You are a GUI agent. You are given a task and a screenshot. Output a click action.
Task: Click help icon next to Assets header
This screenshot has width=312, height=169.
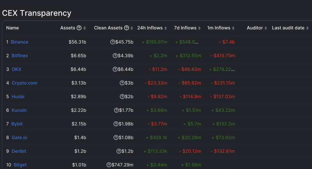point(79,28)
